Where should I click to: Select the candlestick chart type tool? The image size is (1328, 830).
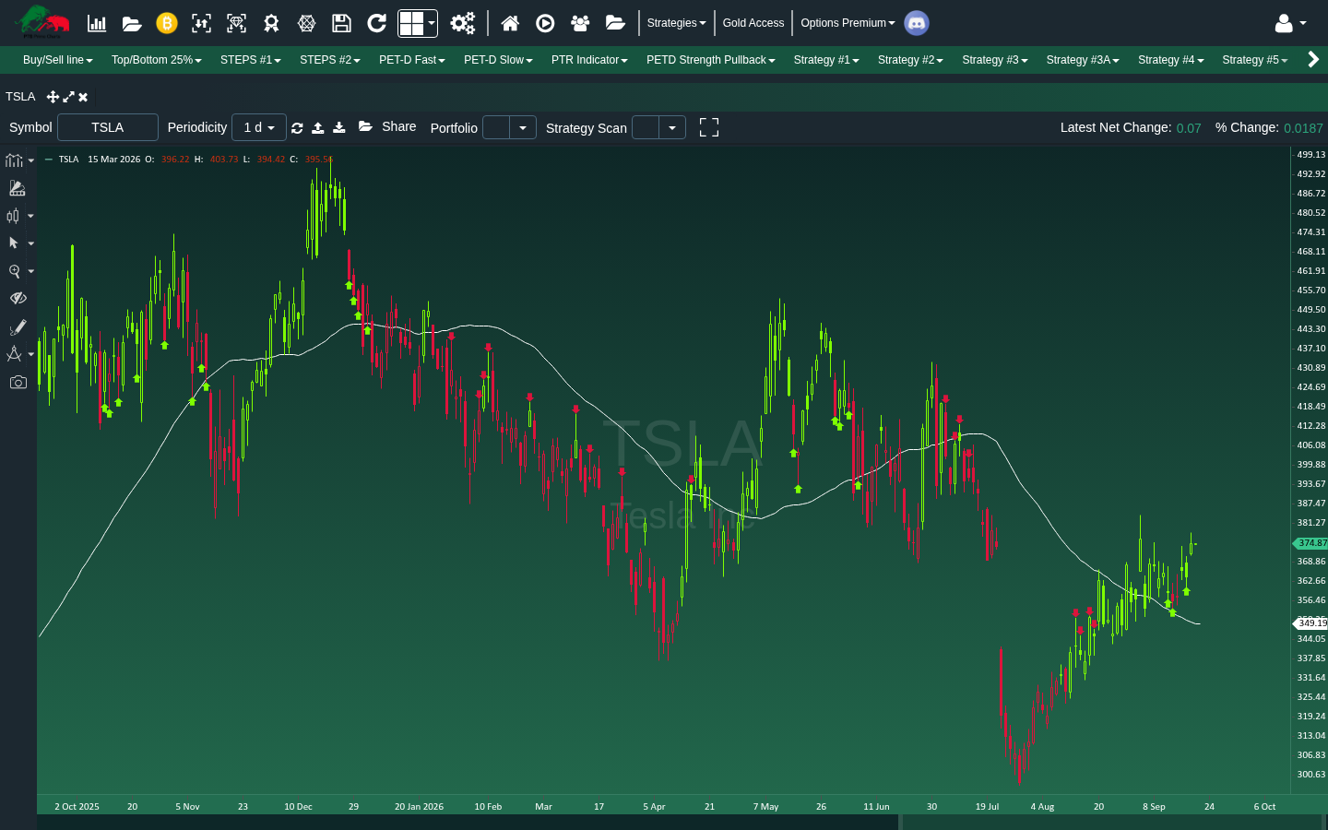[x=13, y=216]
